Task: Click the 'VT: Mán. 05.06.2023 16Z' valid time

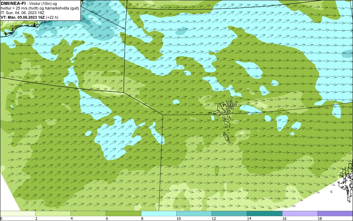Action: pos(23,17)
